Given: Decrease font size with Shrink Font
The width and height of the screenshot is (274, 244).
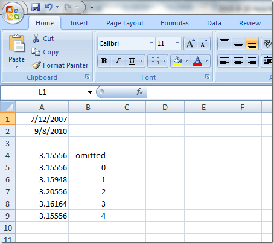Looking at the screenshot, I should [x=203, y=43].
